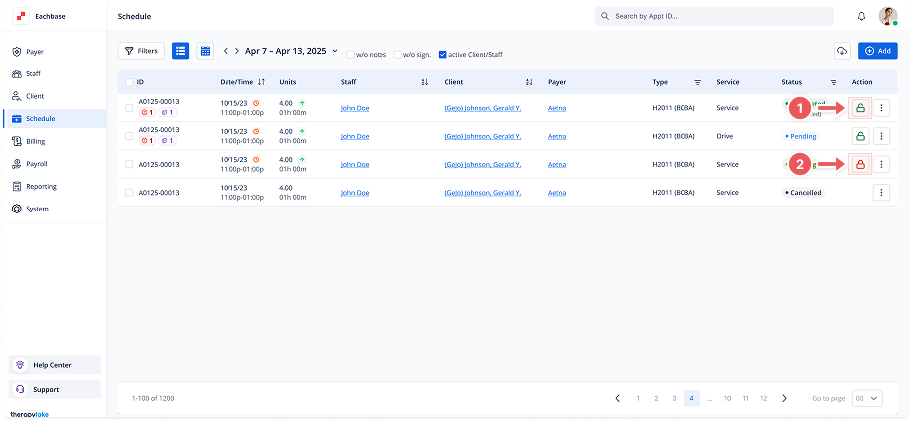Image resolution: width=912 pixels, height=422 pixels.
Task: Click the blue Add button
Action: (x=878, y=51)
